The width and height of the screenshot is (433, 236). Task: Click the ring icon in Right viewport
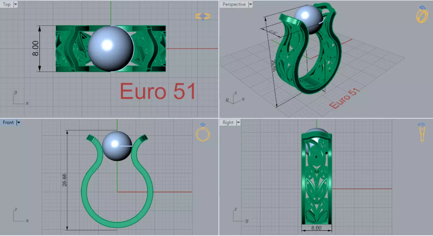coord(422,132)
